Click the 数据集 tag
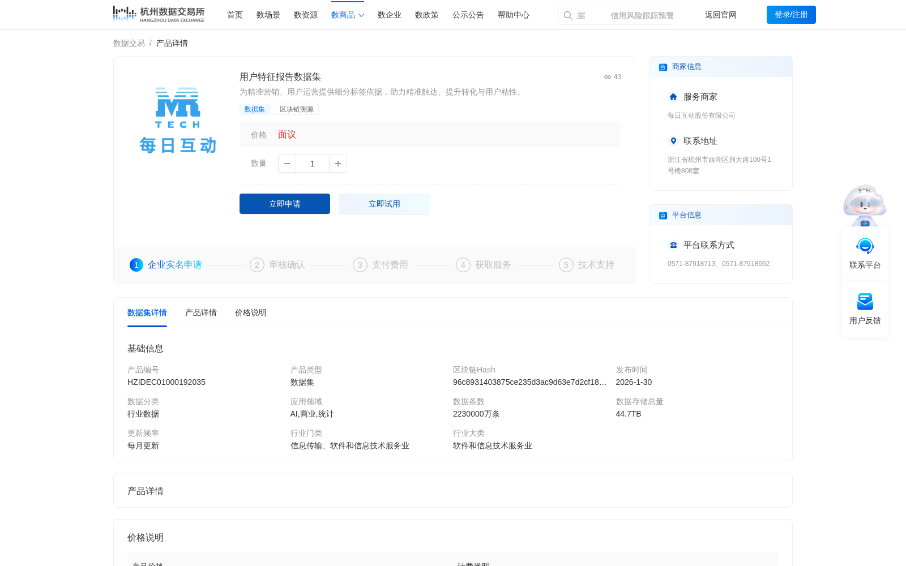The image size is (906, 566). click(255, 109)
